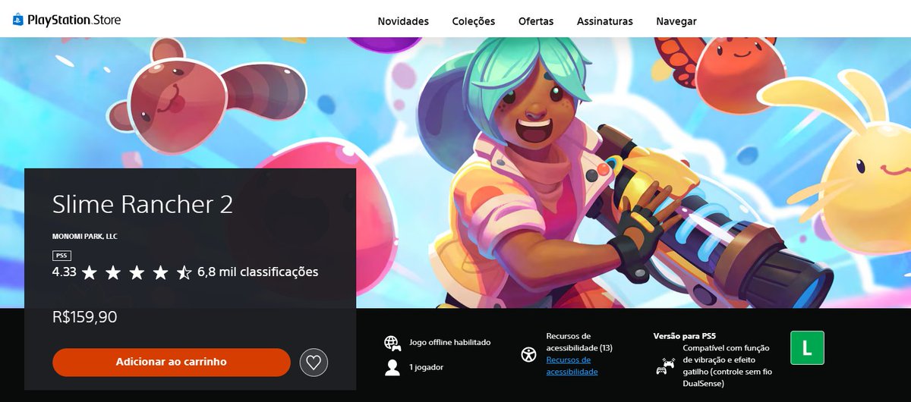Open the Ofertas menu
The height and width of the screenshot is (402, 911).
pyautogui.click(x=536, y=21)
